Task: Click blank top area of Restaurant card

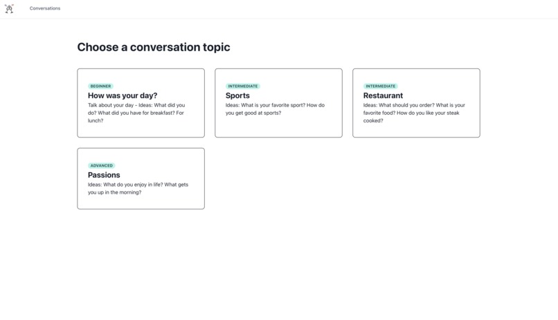Action: (416, 76)
